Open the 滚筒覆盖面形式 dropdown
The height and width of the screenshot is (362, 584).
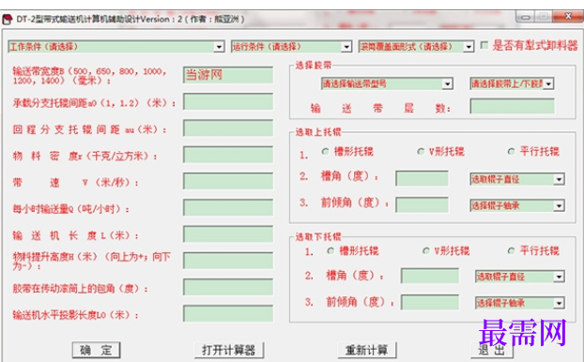pyautogui.click(x=416, y=47)
